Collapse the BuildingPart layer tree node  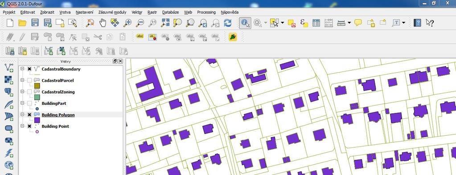click(22, 103)
